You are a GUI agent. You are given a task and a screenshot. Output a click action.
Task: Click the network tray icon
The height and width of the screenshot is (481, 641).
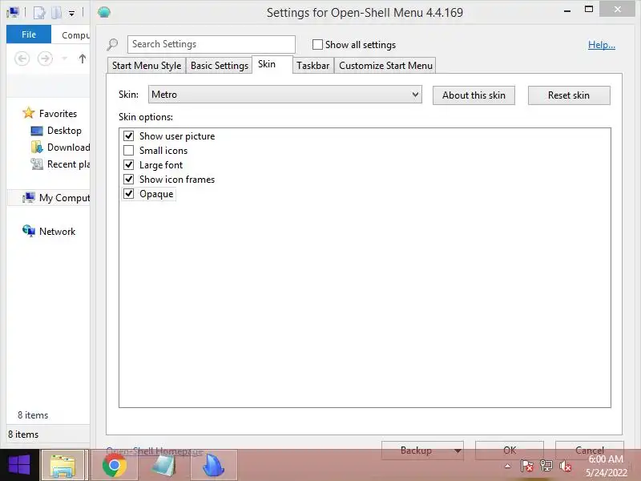[546, 466]
